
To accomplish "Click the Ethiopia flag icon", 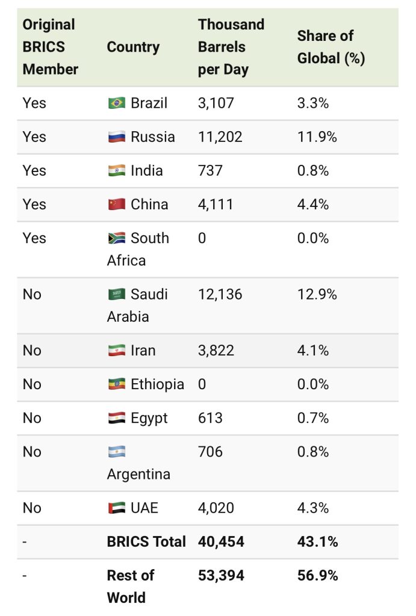I will (116, 384).
